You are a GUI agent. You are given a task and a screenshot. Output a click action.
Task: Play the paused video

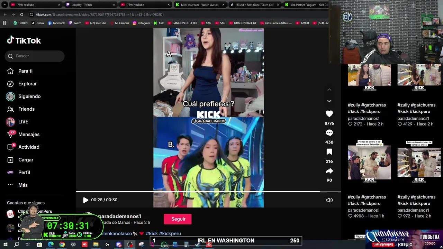pos(85,200)
